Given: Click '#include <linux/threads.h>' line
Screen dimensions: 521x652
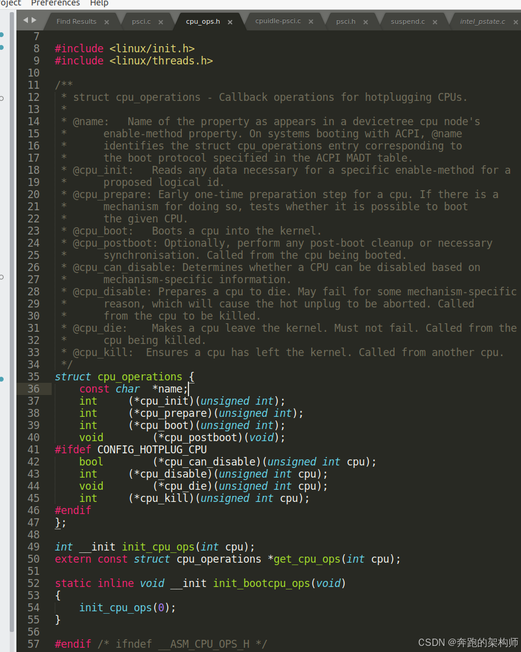Looking at the screenshot, I should pos(134,61).
